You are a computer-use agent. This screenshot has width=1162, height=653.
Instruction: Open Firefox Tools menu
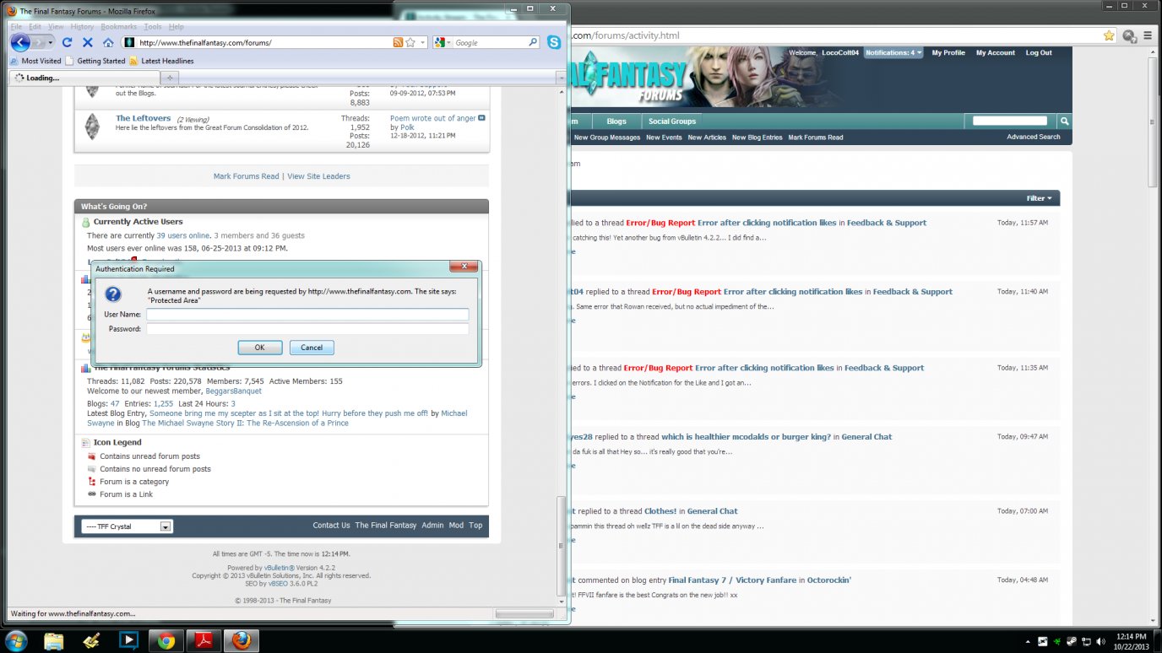[152, 27]
